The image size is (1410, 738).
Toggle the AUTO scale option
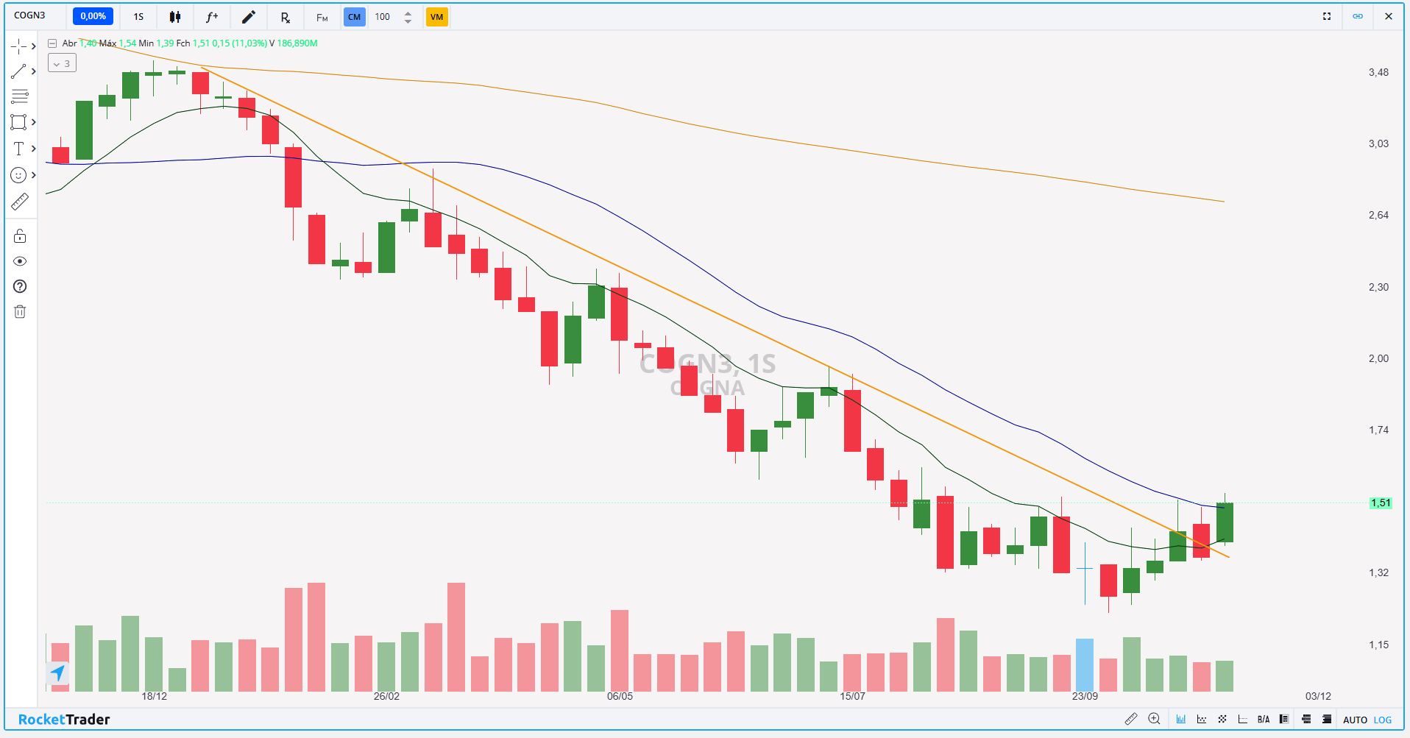1355,720
